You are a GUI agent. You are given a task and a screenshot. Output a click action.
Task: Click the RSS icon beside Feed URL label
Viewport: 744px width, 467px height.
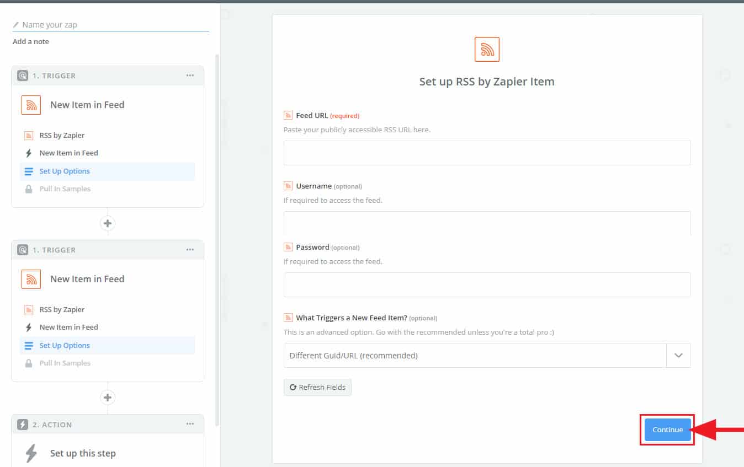coord(288,115)
